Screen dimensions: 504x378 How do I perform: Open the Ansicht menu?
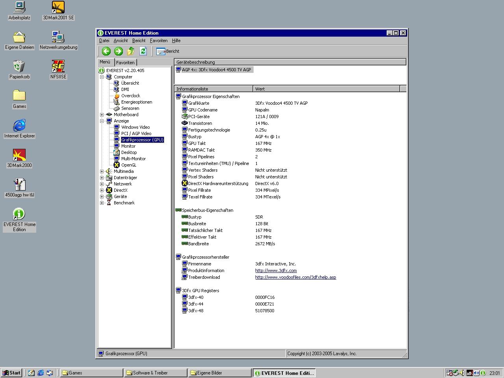coord(120,41)
